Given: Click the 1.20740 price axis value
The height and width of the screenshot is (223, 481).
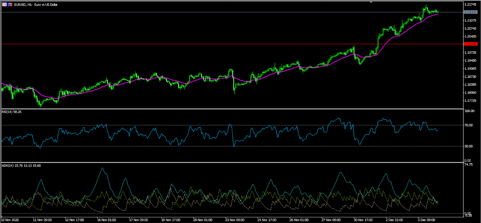Looking at the screenshot, I should [x=470, y=29].
